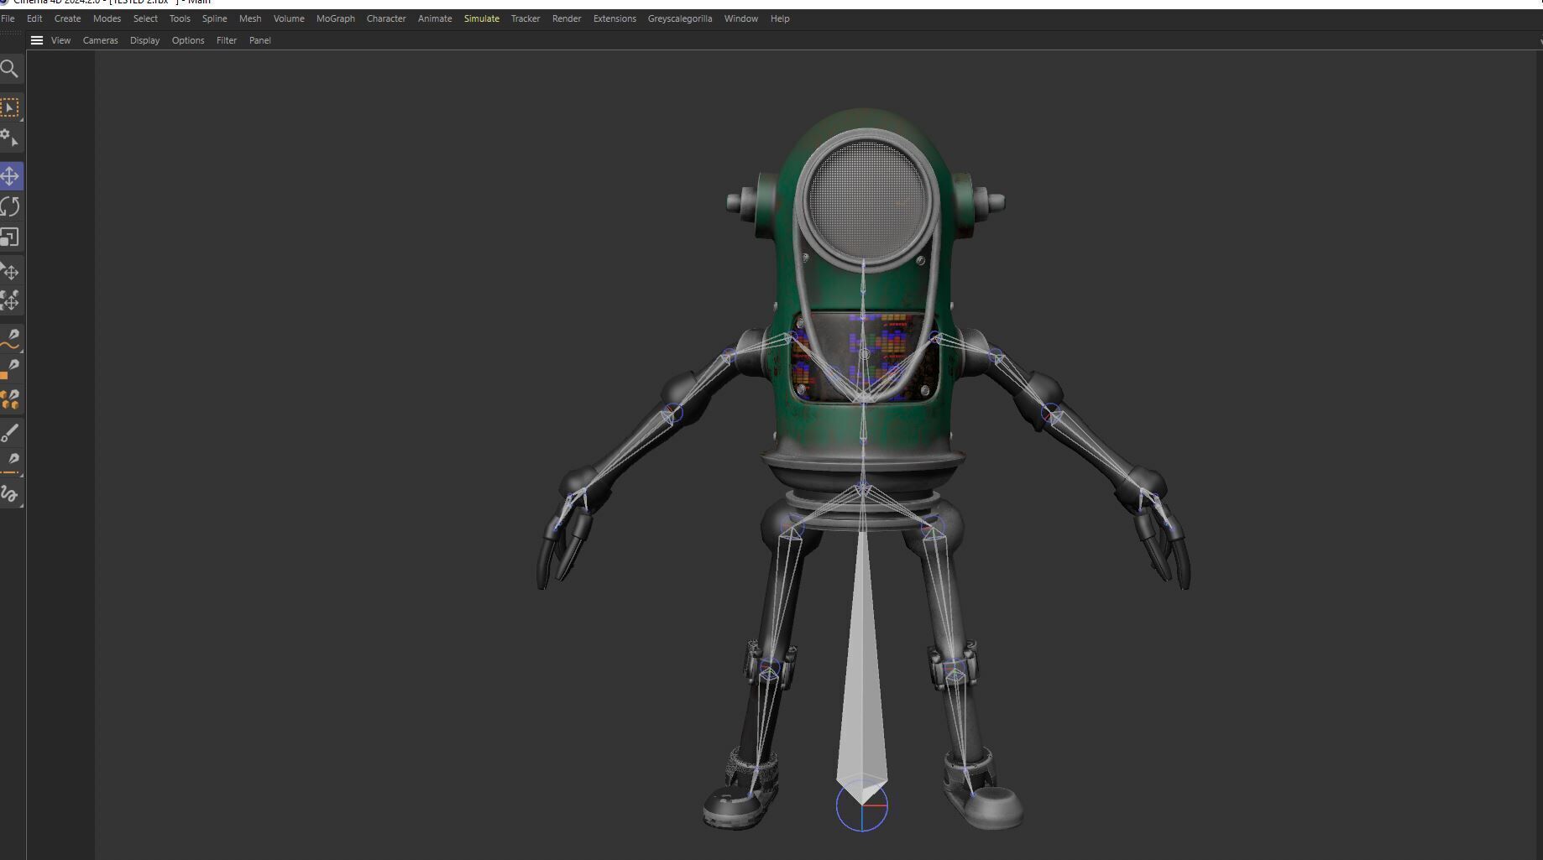Open the viewport hamburger menu
Viewport: 1543px width, 860px height.
37,40
